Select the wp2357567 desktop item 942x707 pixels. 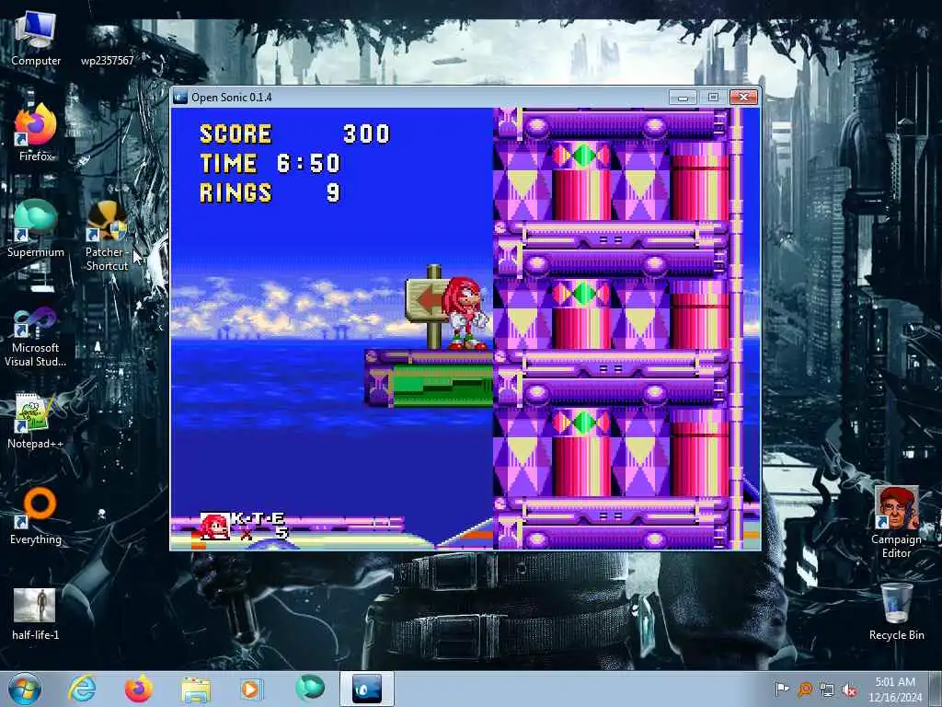click(x=107, y=60)
